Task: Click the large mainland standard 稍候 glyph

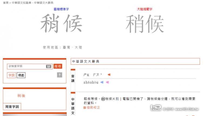Action: pos(145,23)
